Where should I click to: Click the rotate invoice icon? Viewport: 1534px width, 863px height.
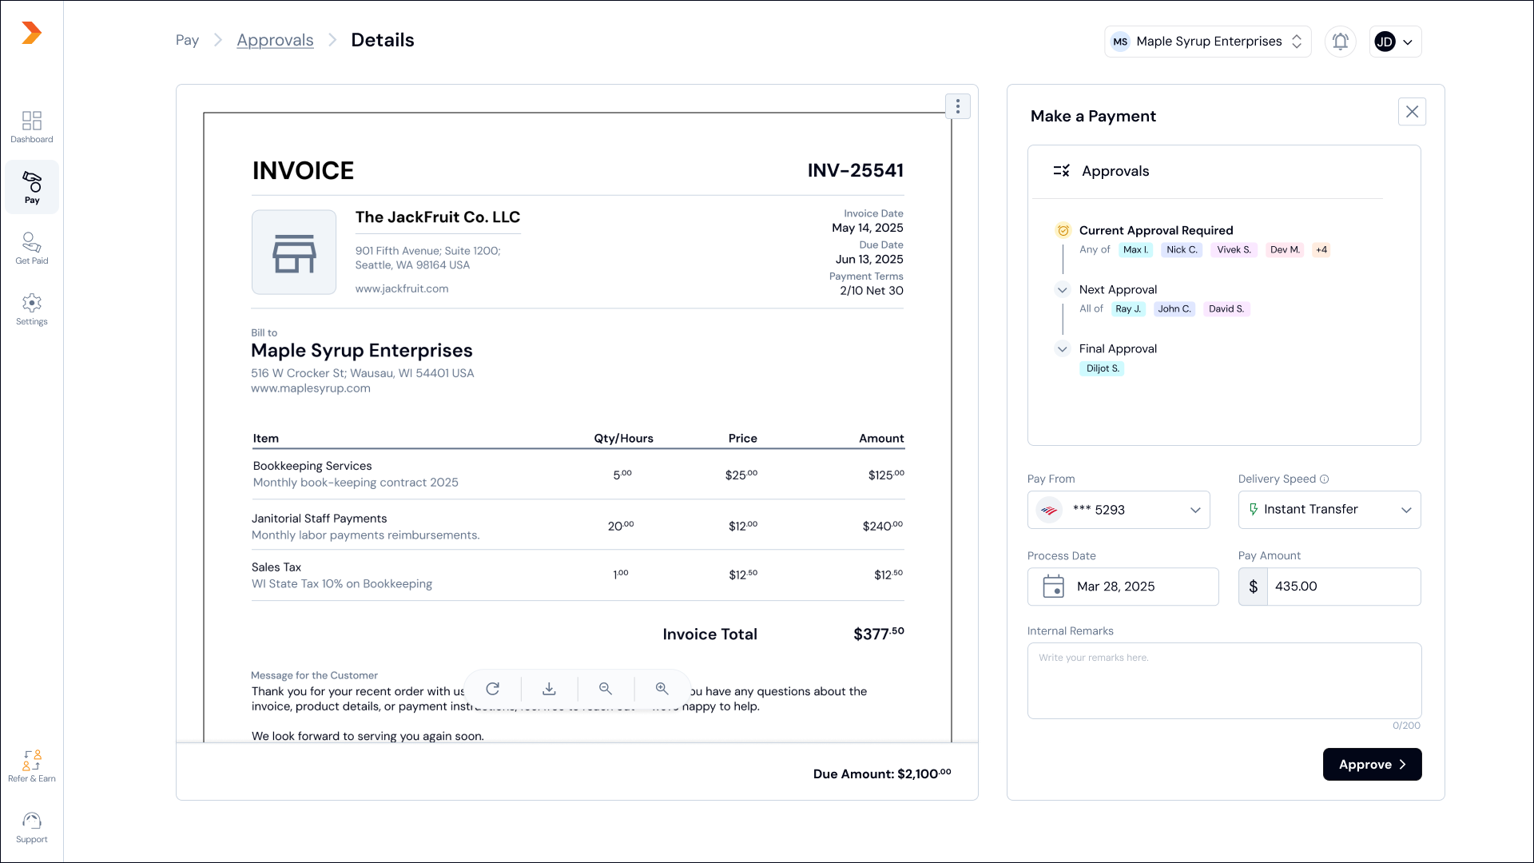[x=493, y=689]
